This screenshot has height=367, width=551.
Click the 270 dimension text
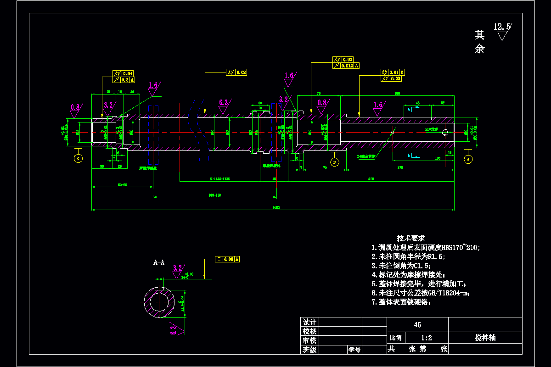click(371, 178)
